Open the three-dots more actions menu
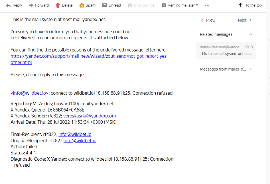Image resolution: width=270 pixels, height=184 pixels. click(207, 5)
